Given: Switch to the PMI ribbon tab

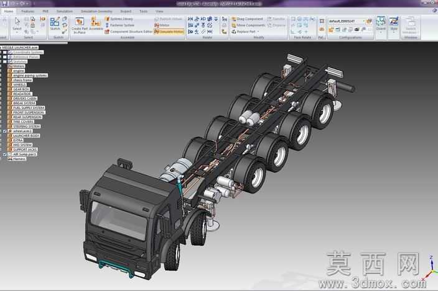Looking at the screenshot, I should (45, 11).
